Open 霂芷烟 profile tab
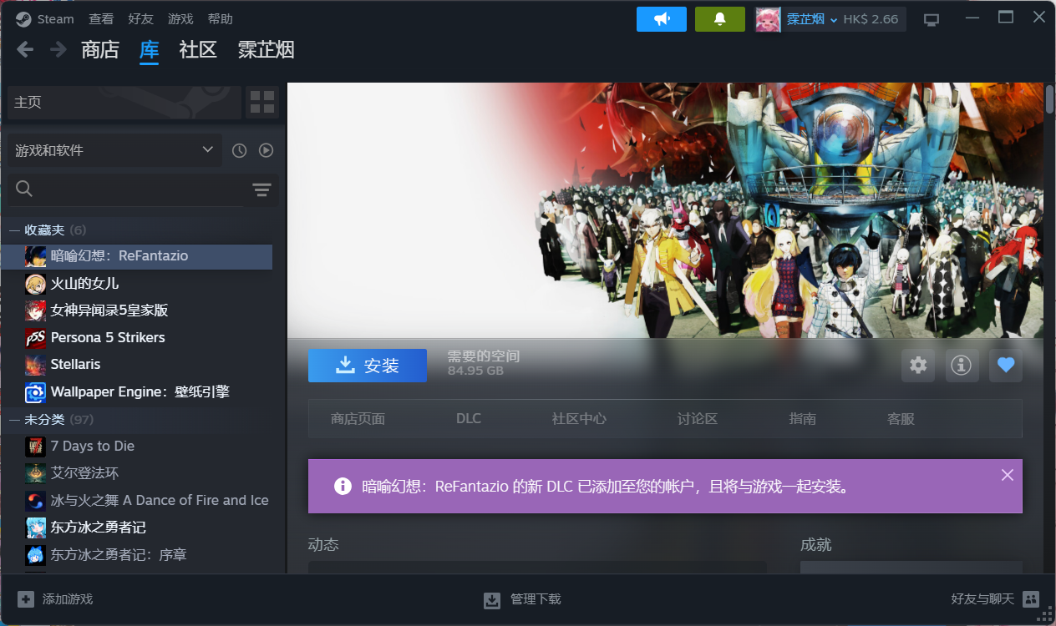The width and height of the screenshot is (1056, 626). tap(267, 49)
